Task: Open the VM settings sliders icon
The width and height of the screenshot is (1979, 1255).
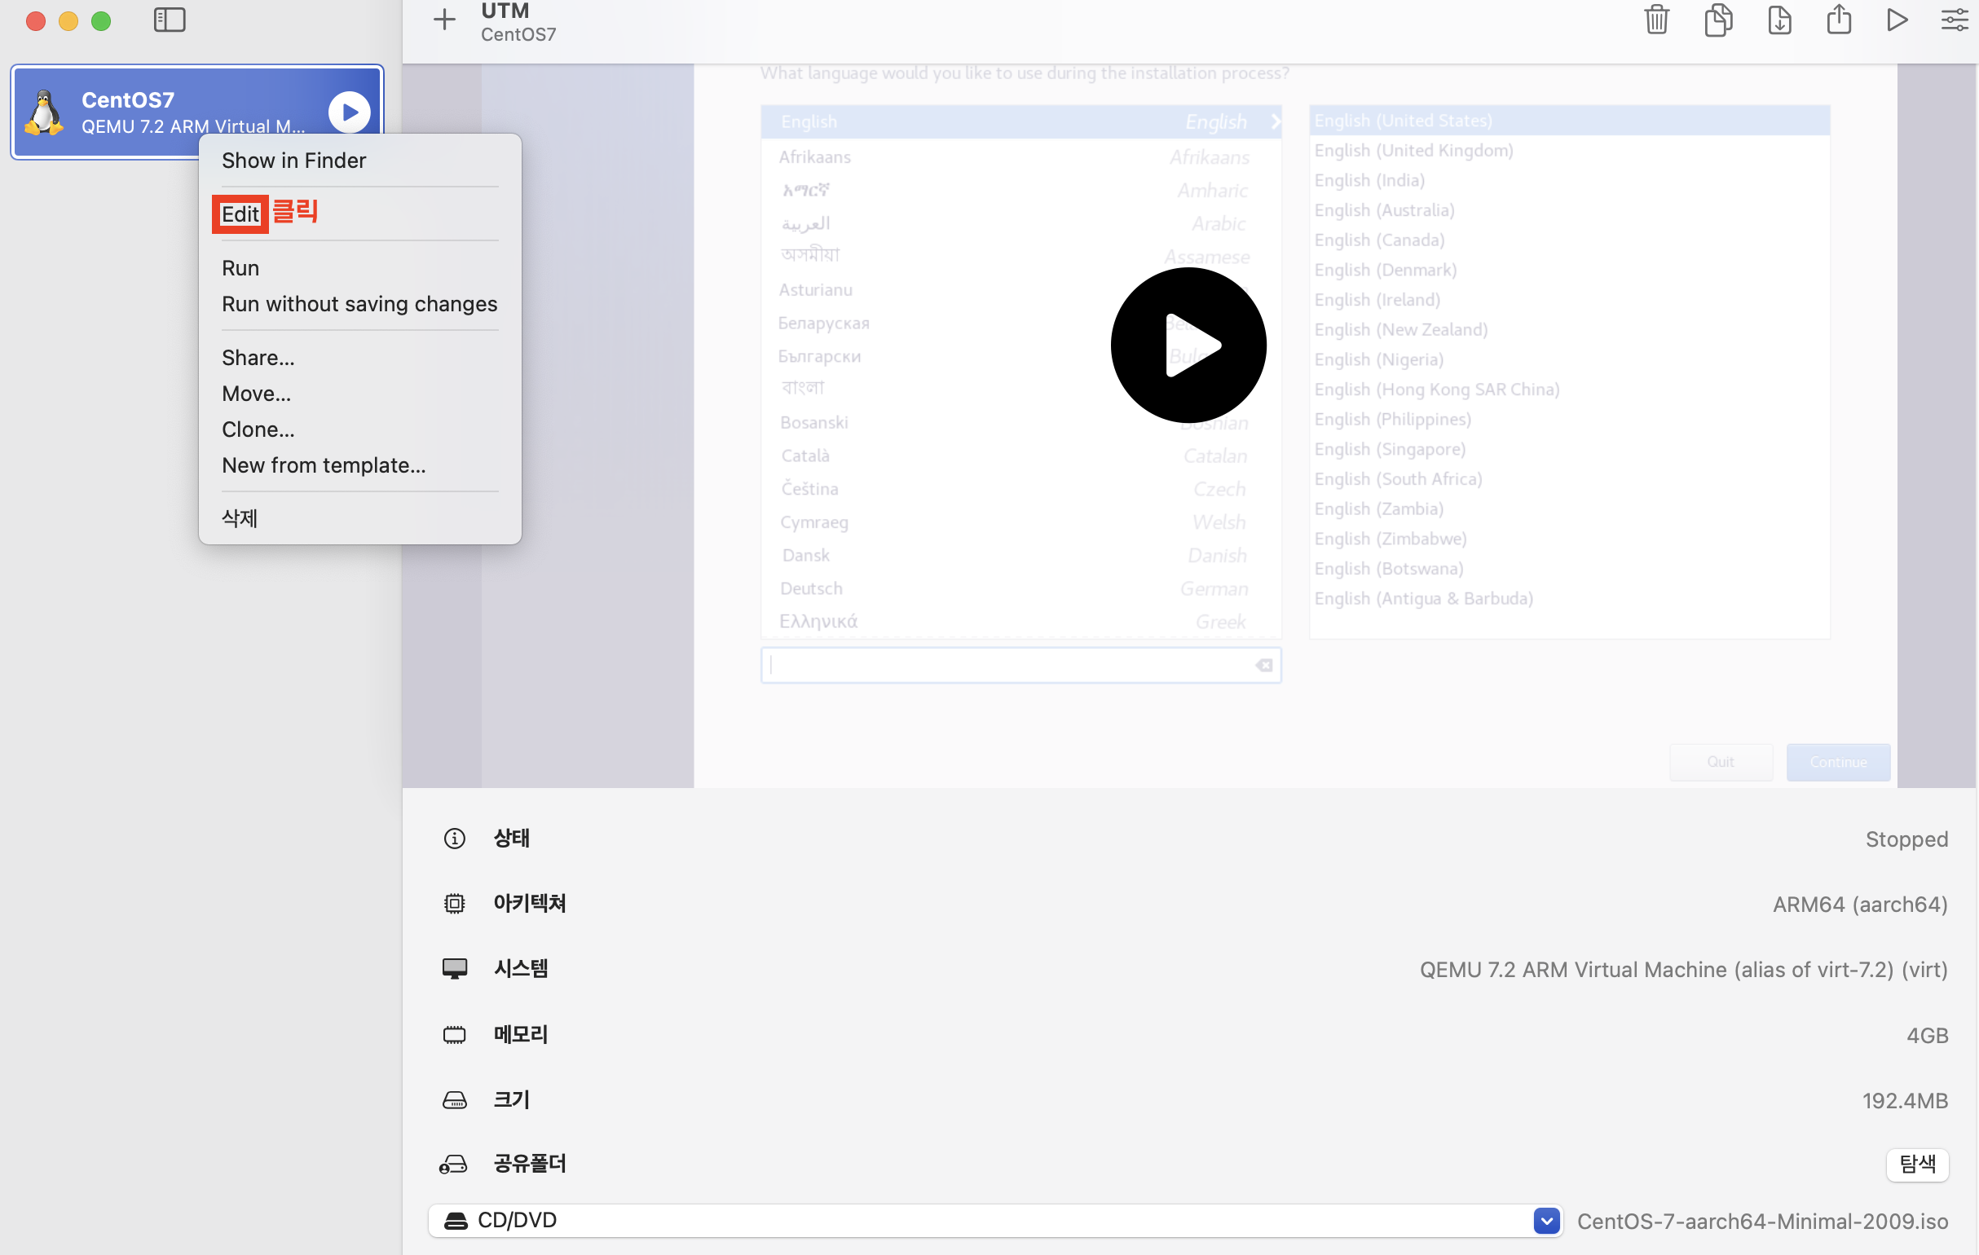Action: (1954, 20)
